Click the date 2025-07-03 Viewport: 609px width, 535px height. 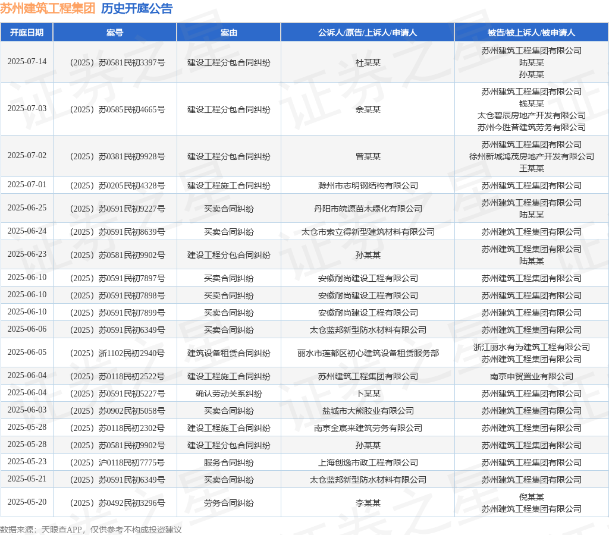coord(27,109)
